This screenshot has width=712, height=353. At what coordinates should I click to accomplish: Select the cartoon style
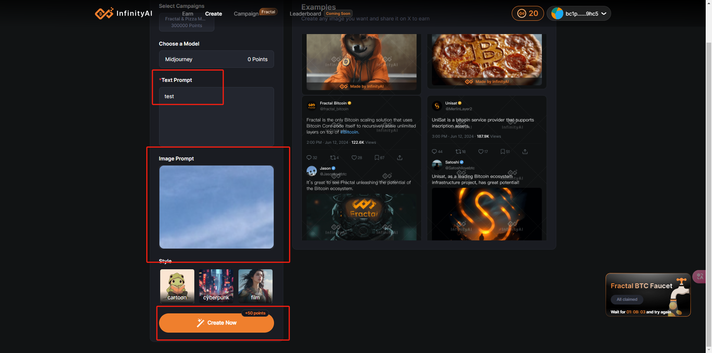point(177,286)
